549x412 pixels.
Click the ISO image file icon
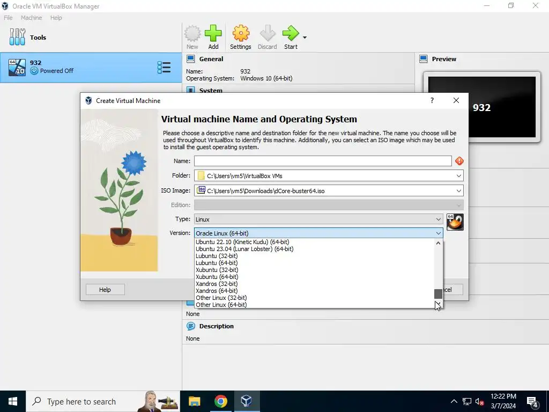tap(201, 190)
